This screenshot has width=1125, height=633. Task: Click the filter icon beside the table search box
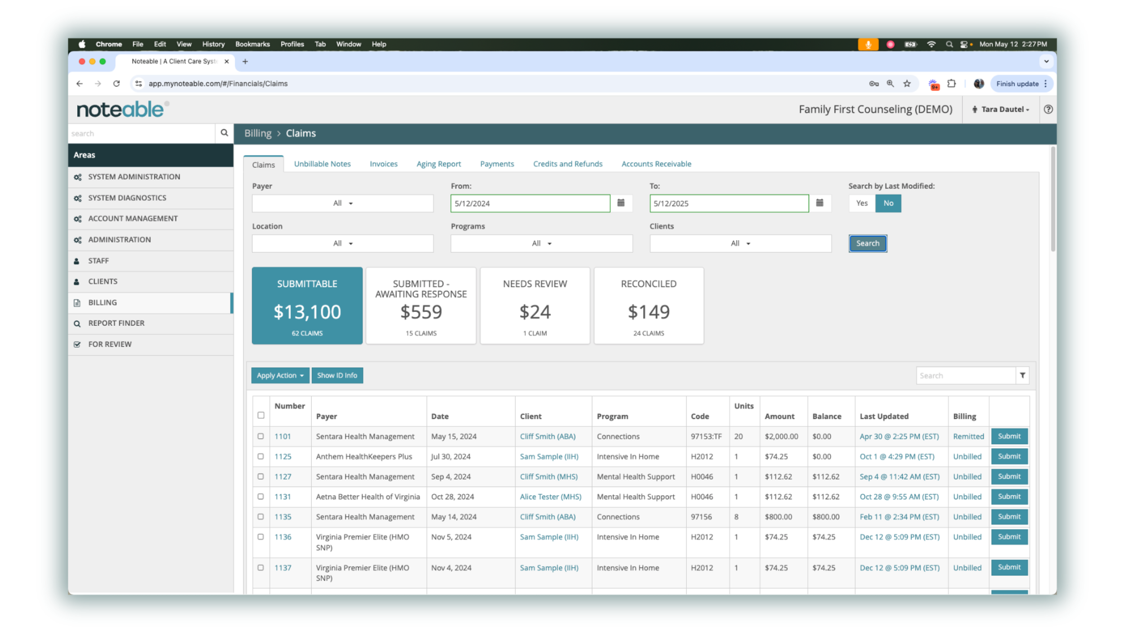[x=1022, y=375]
